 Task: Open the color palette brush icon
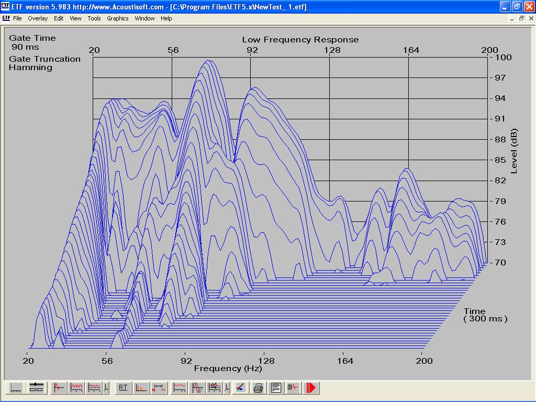(x=240, y=388)
